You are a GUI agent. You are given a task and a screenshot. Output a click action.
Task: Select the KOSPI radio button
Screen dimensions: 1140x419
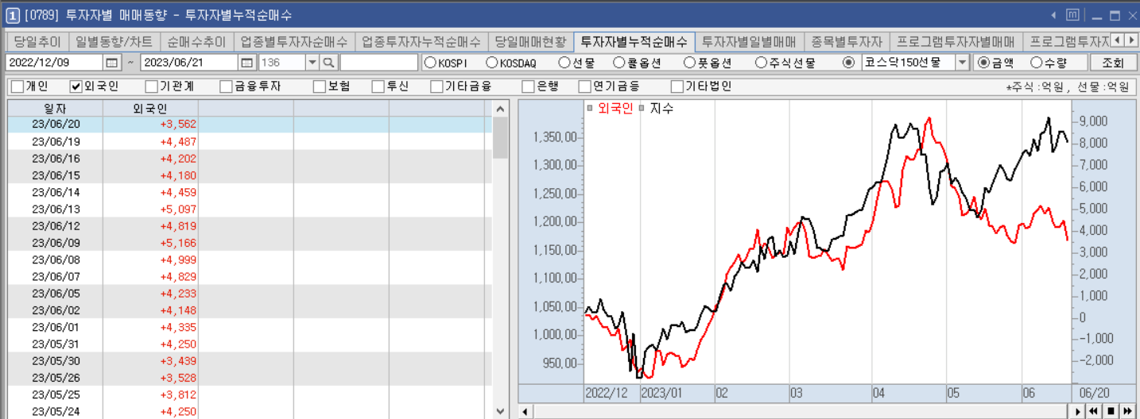[x=430, y=62]
